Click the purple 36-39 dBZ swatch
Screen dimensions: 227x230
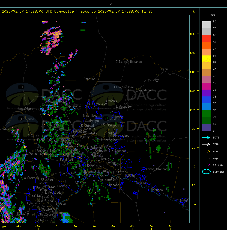(x=206, y=93)
